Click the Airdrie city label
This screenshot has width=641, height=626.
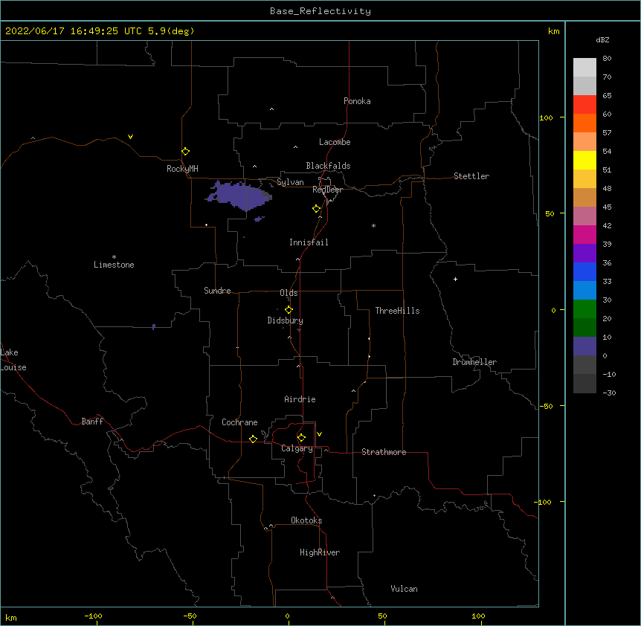pyautogui.click(x=300, y=399)
